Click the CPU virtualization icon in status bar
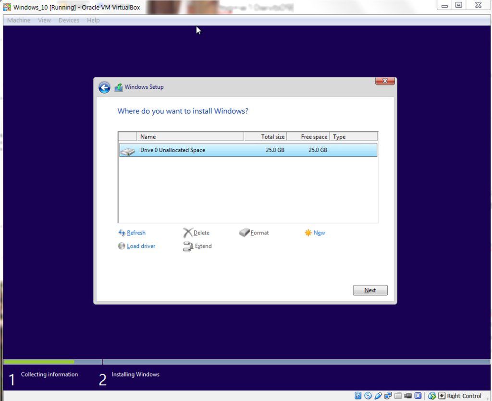 tap(418, 396)
